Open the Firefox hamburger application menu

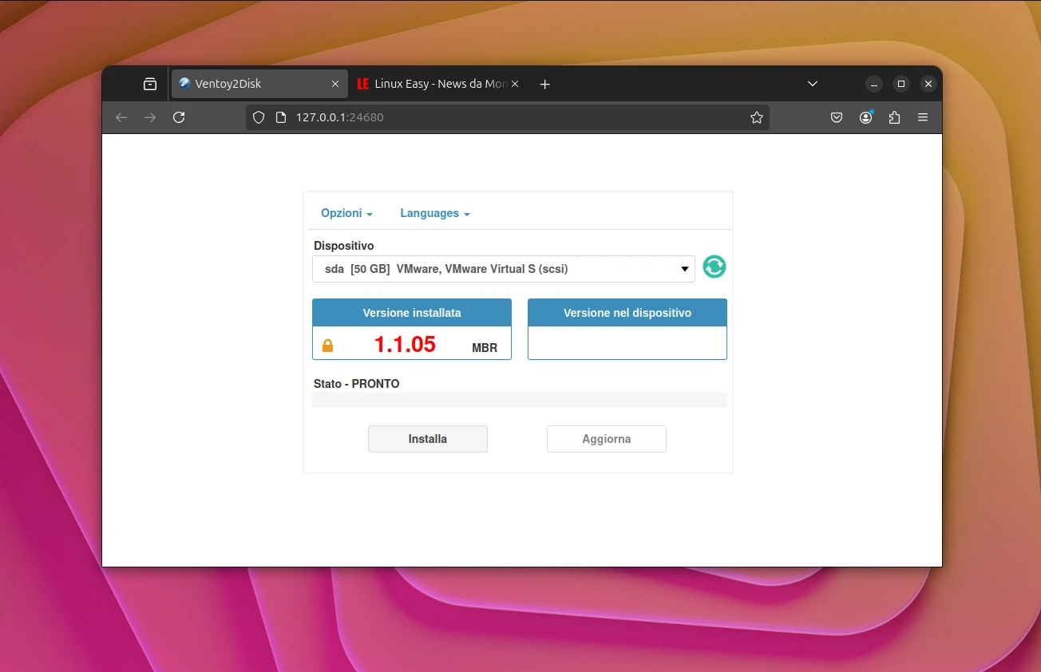tap(923, 117)
